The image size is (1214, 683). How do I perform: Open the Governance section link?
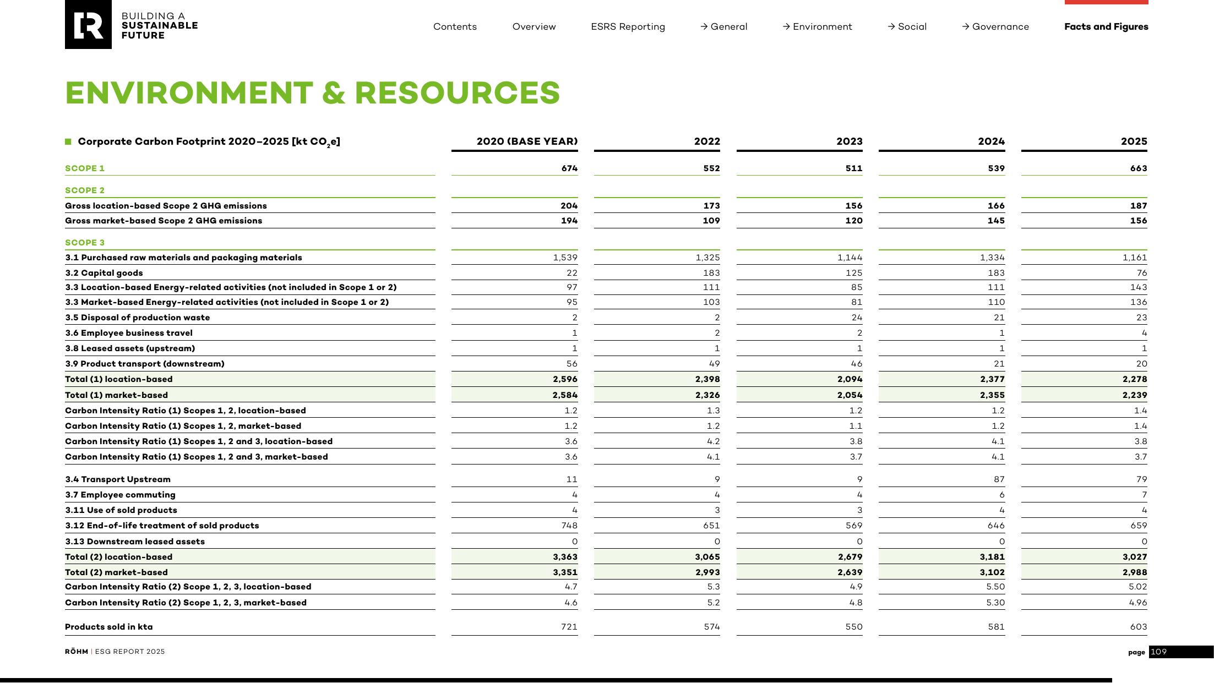995,26
